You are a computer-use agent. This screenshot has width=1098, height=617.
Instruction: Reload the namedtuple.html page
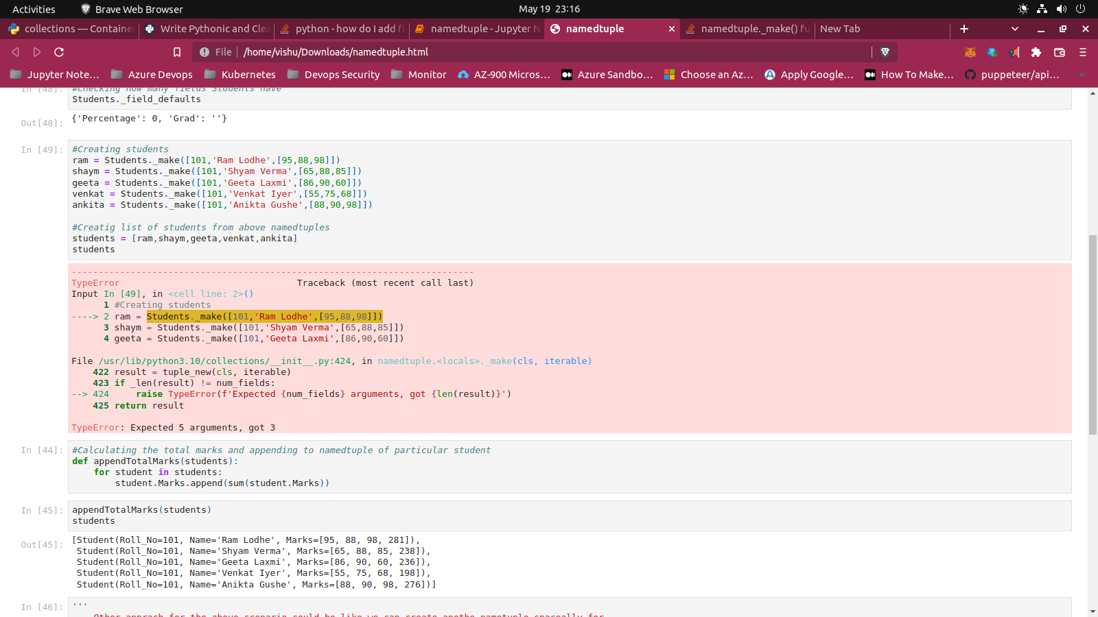(59, 52)
